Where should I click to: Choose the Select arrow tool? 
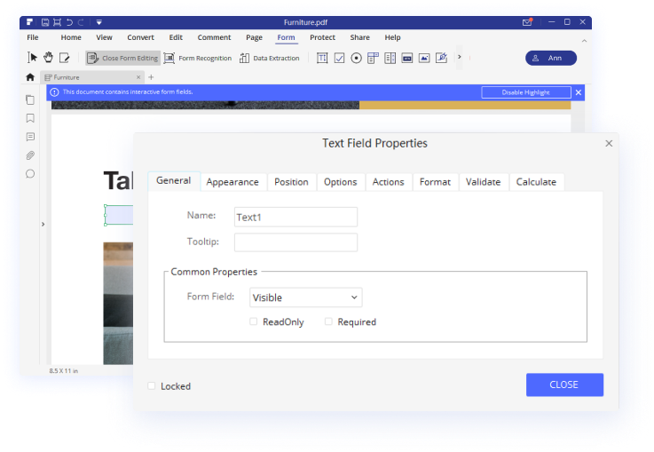[32, 58]
